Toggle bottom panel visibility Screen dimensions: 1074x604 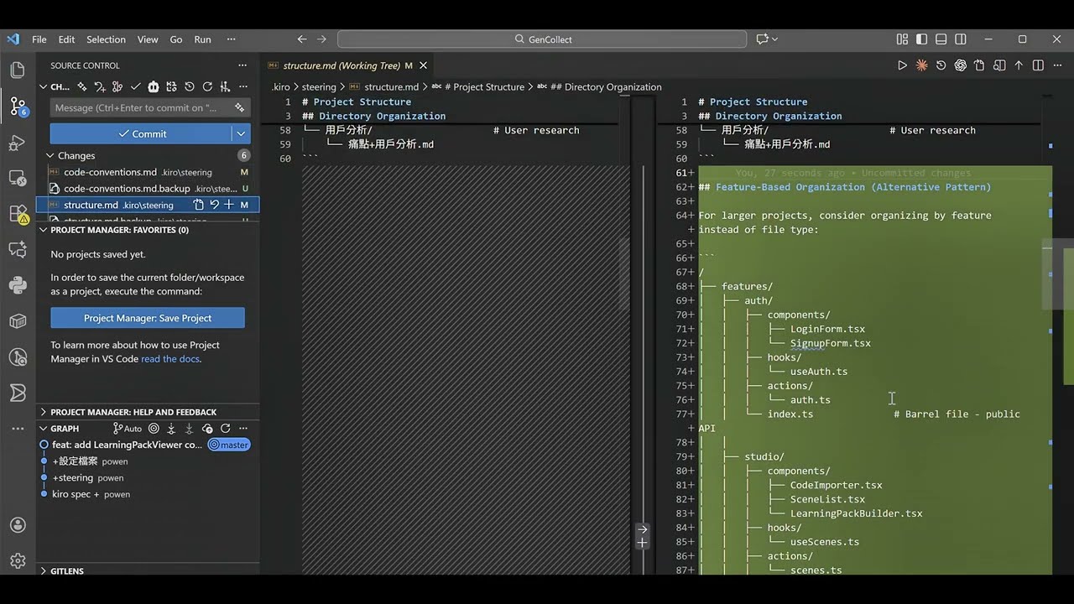click(x=941, y=39)
